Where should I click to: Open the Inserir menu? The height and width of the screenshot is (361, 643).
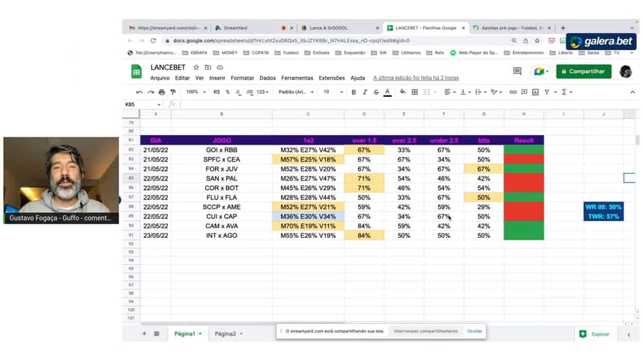coord(217,78)
